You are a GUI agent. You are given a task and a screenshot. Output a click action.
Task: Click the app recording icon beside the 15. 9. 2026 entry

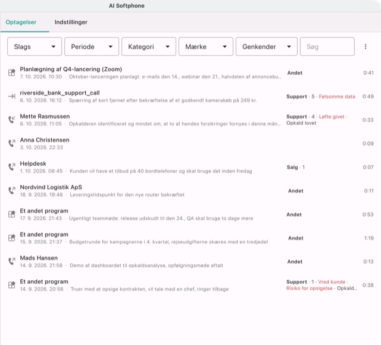[12, 238]
